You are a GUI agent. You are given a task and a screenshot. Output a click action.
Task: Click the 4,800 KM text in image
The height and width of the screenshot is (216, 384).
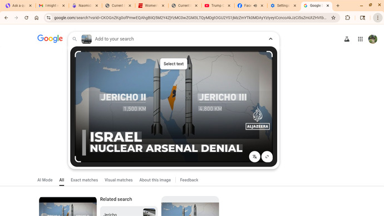tap(210, 109)
